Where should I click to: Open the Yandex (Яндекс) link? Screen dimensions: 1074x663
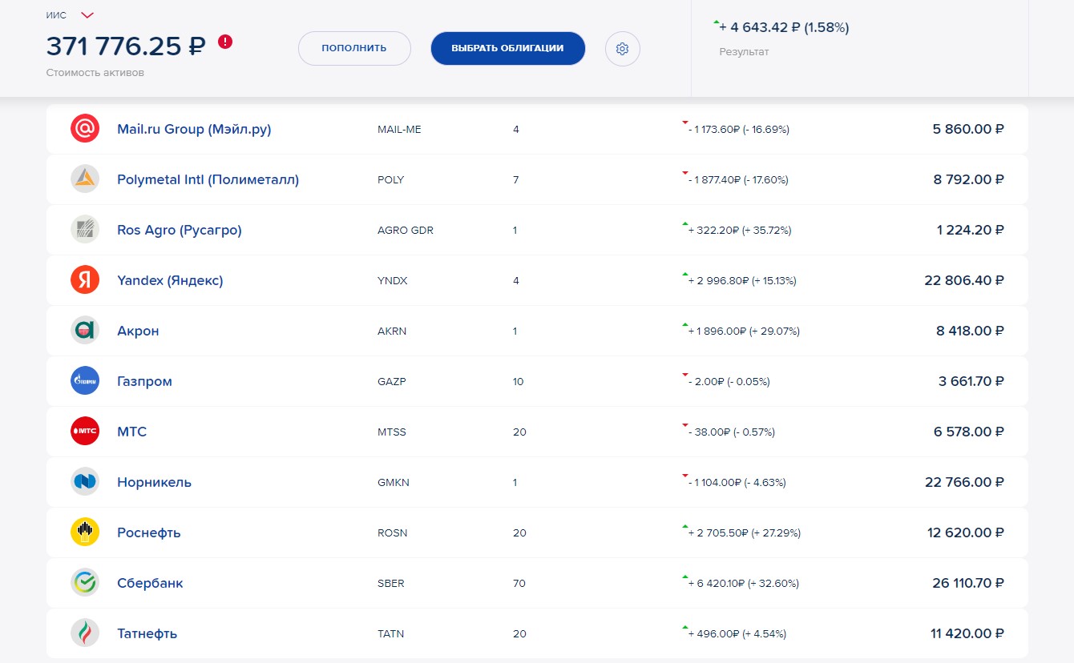[x=170, y=280]
